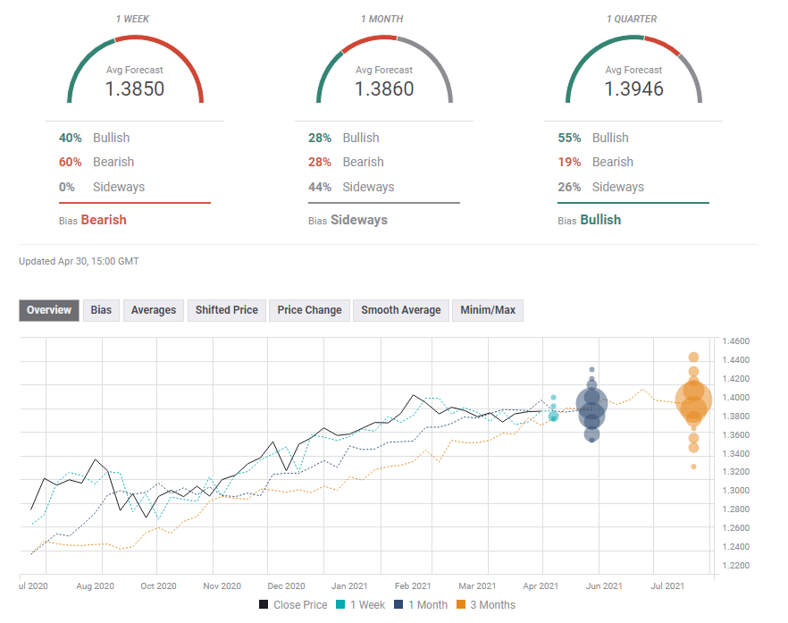
Task: Toggle the 1 Week legend series
Action: (362, 605)
